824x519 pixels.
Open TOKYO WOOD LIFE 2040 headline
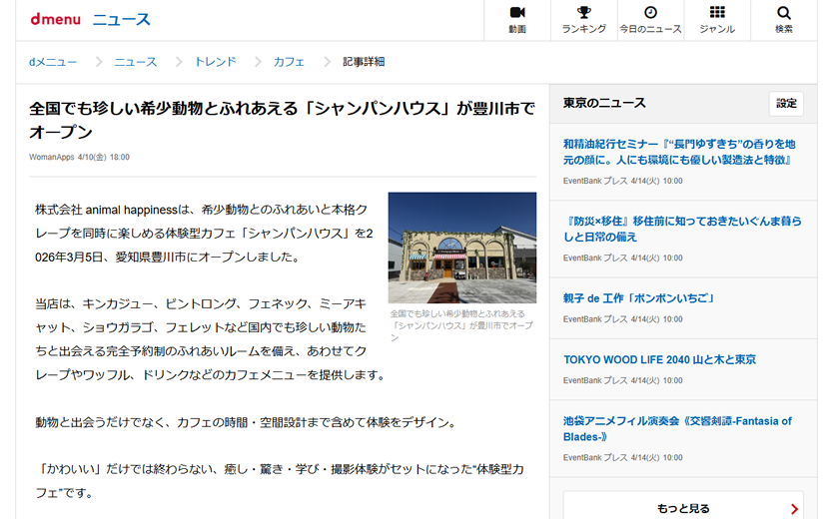(659, 359)
